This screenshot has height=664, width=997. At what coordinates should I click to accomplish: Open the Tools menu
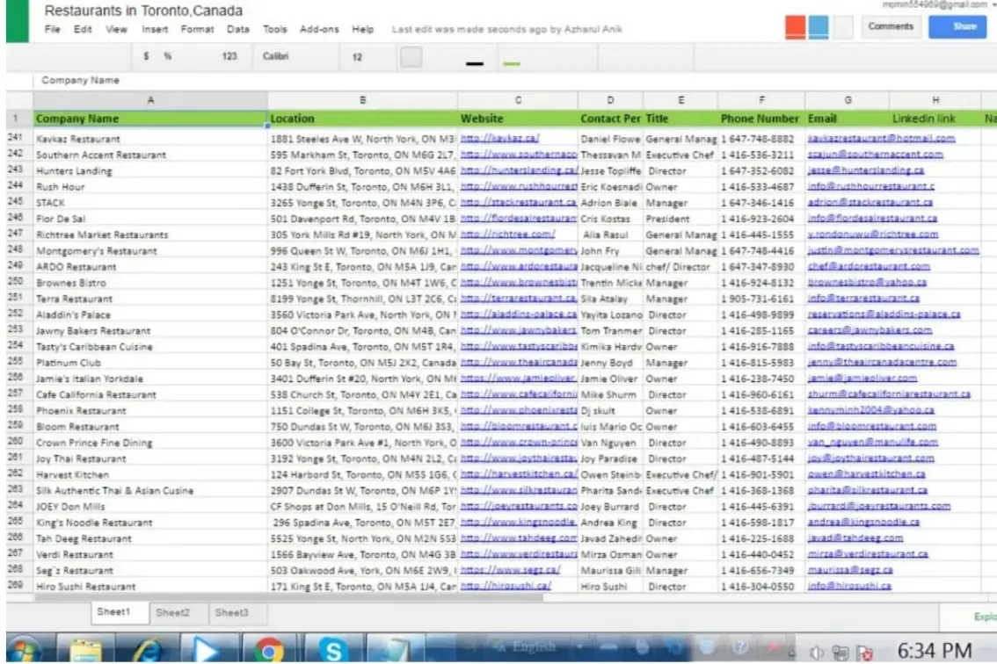274,29
